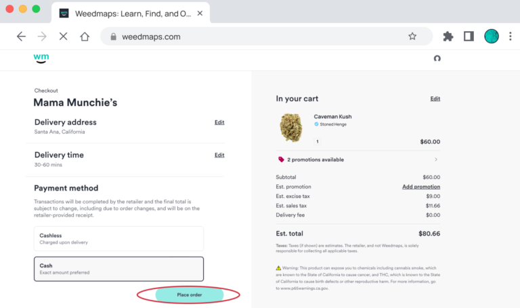Select Cash payment option

click(118, 269)
